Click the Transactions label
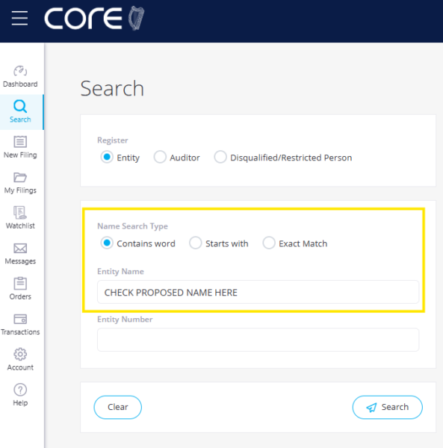Image resolution: width=443 pixels, height=448 pixels. (20, 332)
